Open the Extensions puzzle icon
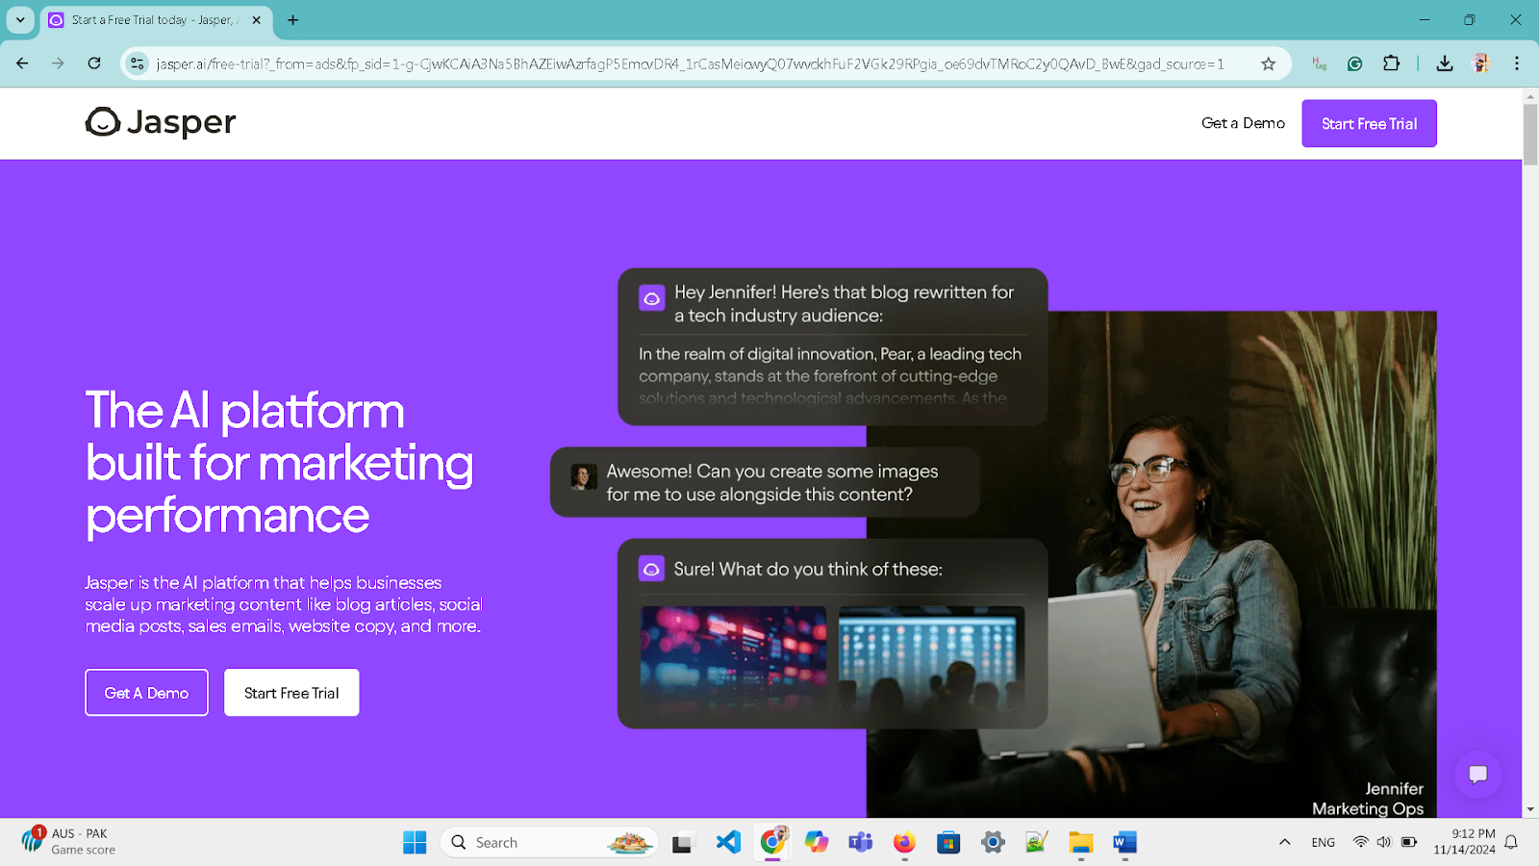Viewport: 1539px width, 866px height. [x=1391, y=64]
